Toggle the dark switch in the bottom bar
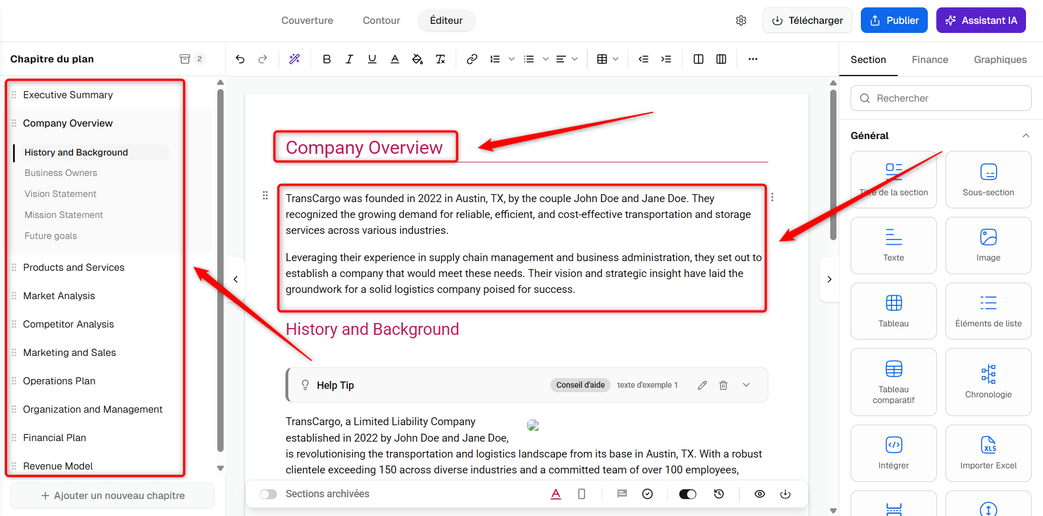 point(688,494)
